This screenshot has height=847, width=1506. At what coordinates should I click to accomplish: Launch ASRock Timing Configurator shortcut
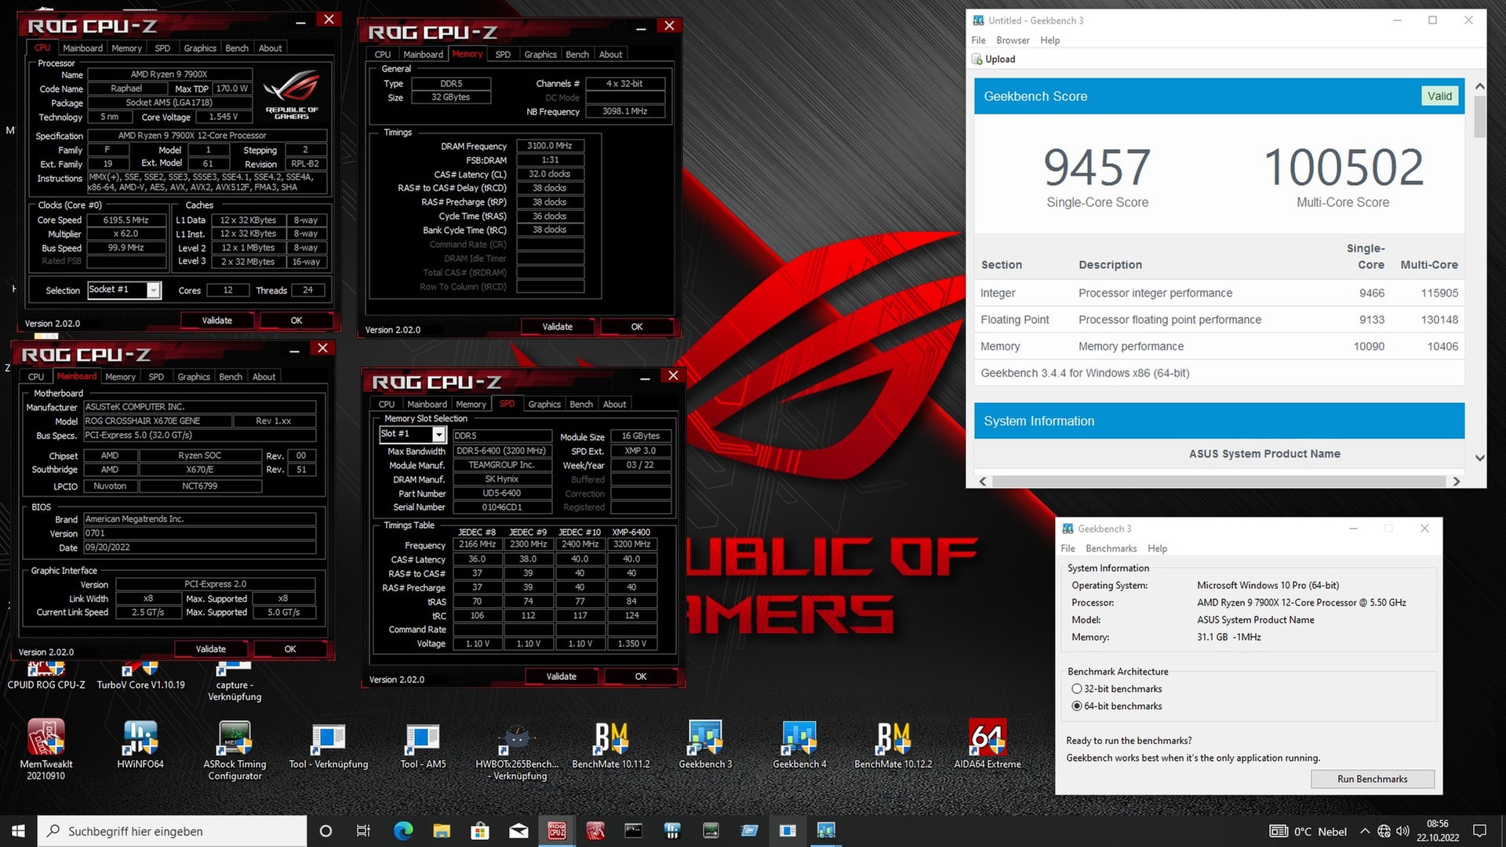(x=235, y=749)
